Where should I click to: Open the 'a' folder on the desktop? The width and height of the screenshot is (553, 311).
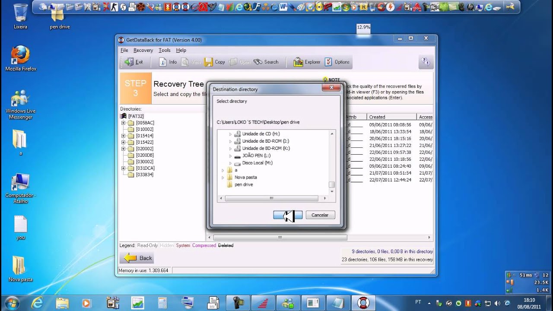pos(20,143)
